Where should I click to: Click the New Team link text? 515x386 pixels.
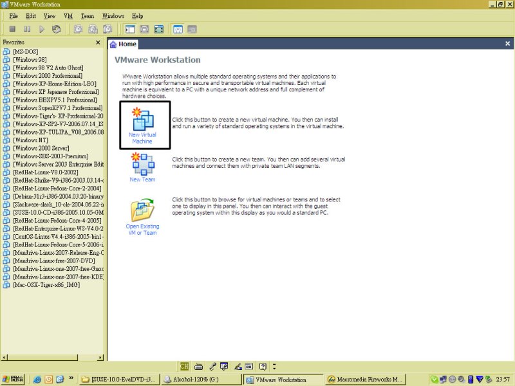tap(142, 179)
